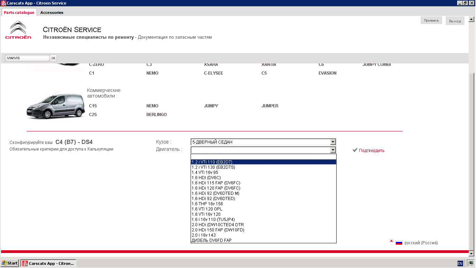Click the Russian flag icon
The height and width of the screenshot is (268, 476).
coord(399,243)
